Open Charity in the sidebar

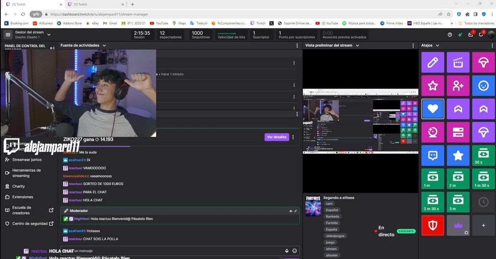click(15, 186)
